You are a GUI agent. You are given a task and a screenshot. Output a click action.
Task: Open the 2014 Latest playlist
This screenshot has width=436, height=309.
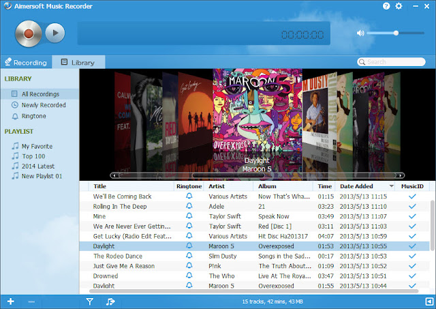coord(33,166)
